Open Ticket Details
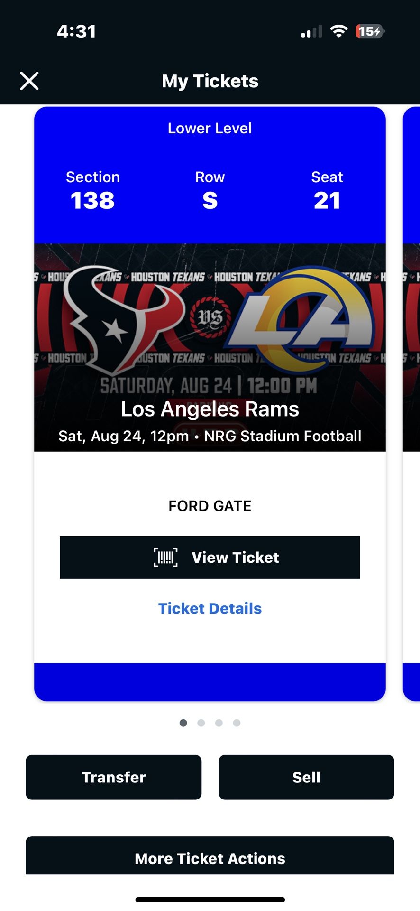The width and height of the screenshot is (420, 911). point(210,608)
